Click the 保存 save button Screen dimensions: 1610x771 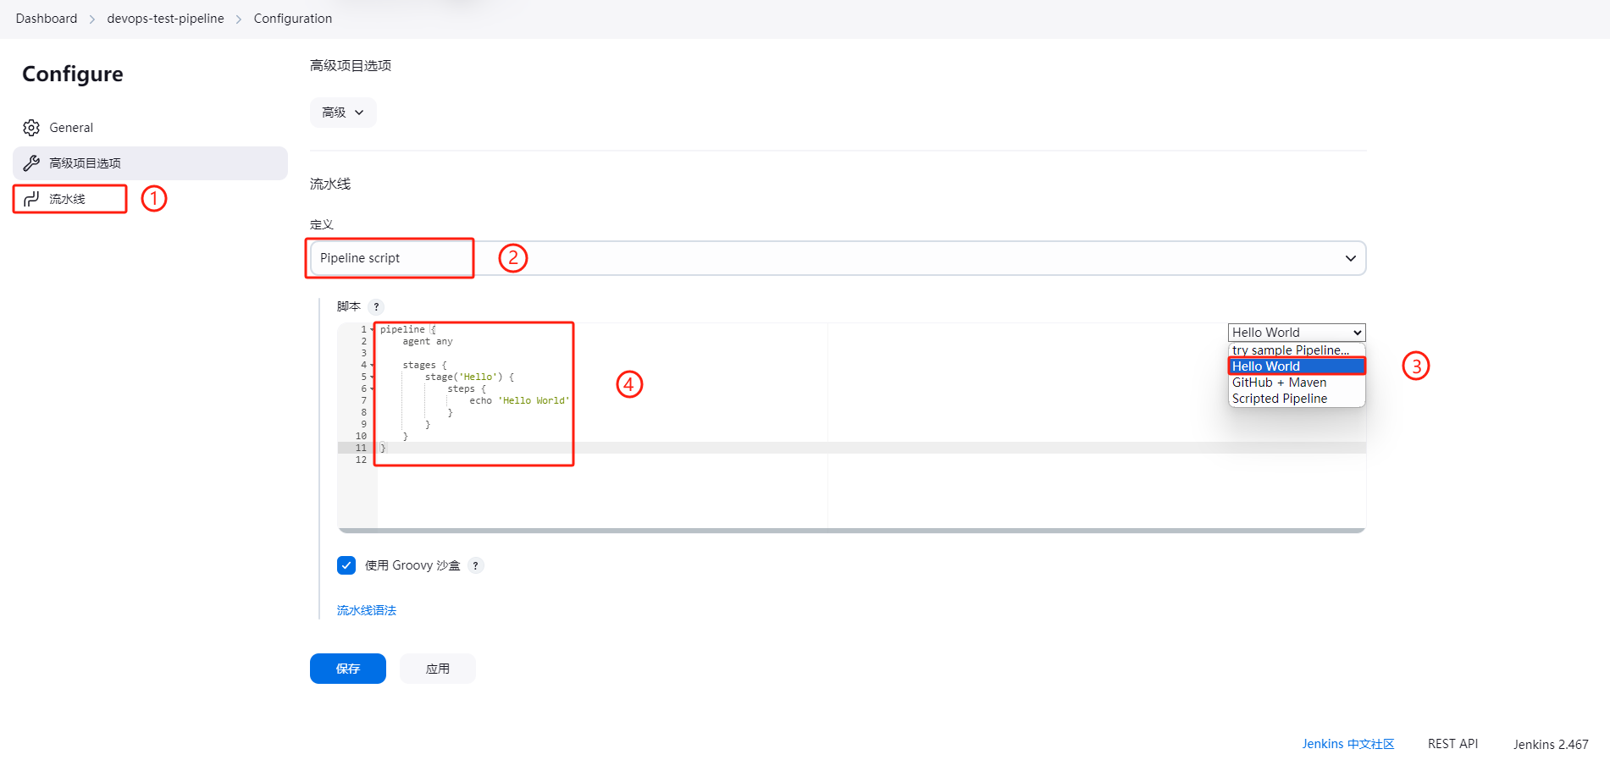348,669
